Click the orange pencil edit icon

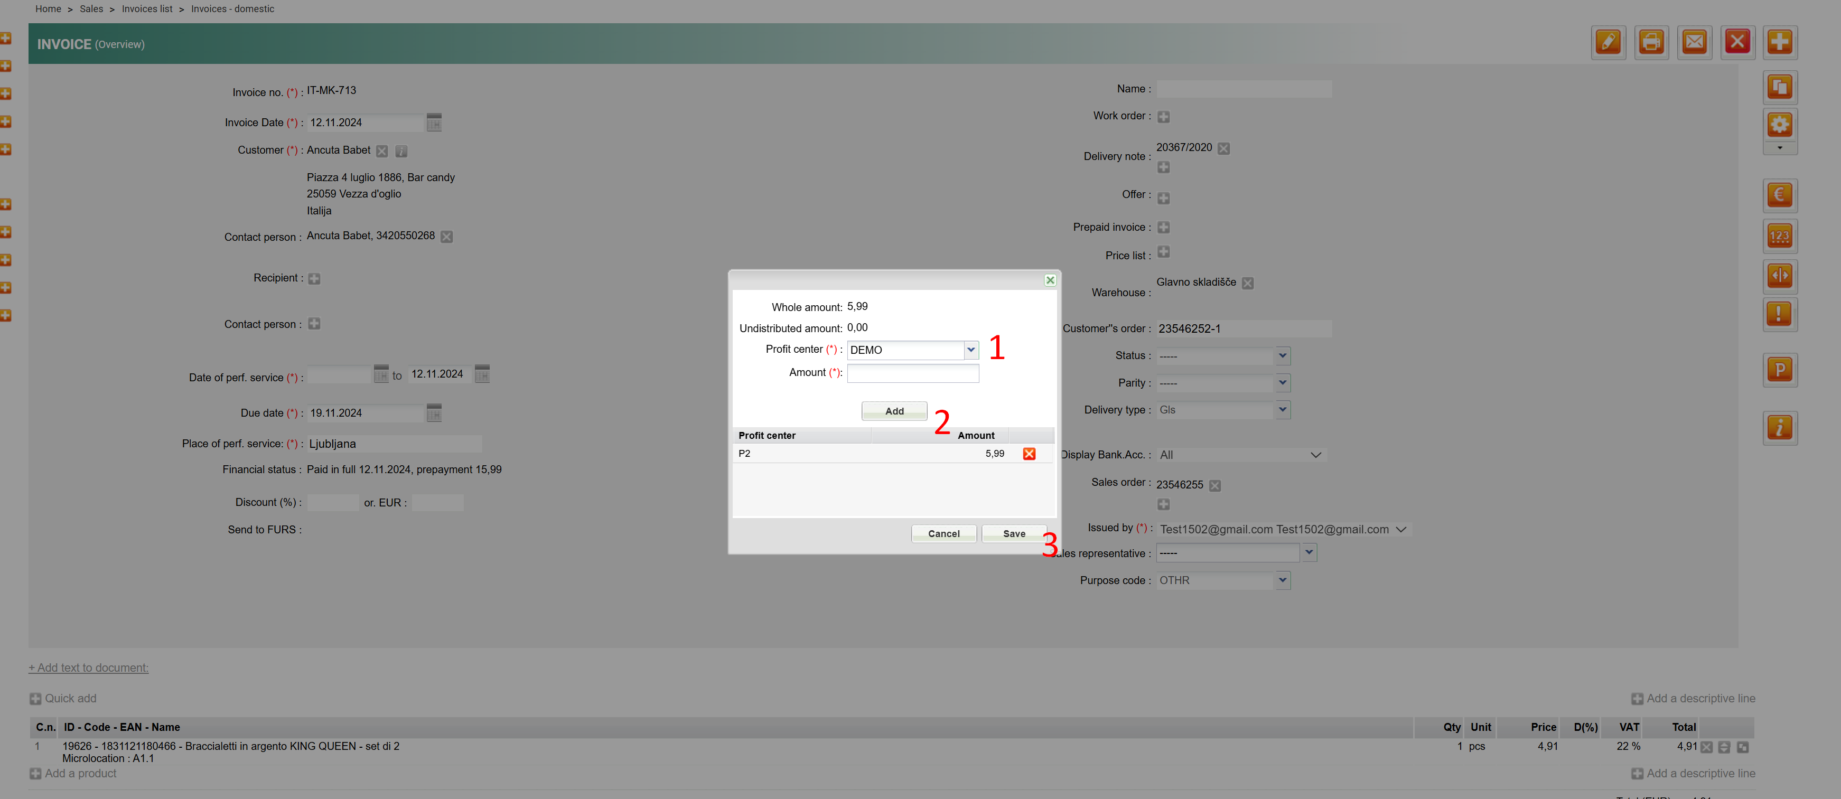1608,43
